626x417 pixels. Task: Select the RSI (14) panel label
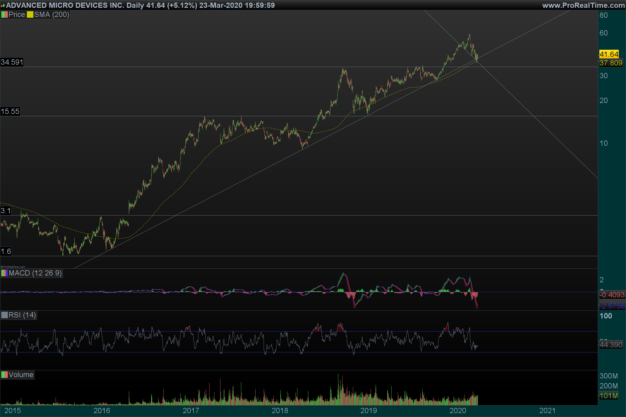coord(22,315)
